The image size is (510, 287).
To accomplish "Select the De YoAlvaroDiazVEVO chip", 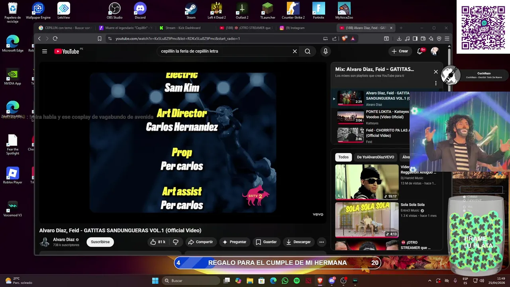I will pos(375,157).
